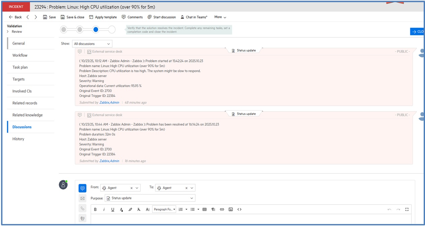Open font size options
Image resolution: width=425 pixels, height=227 pixels.
148,209
